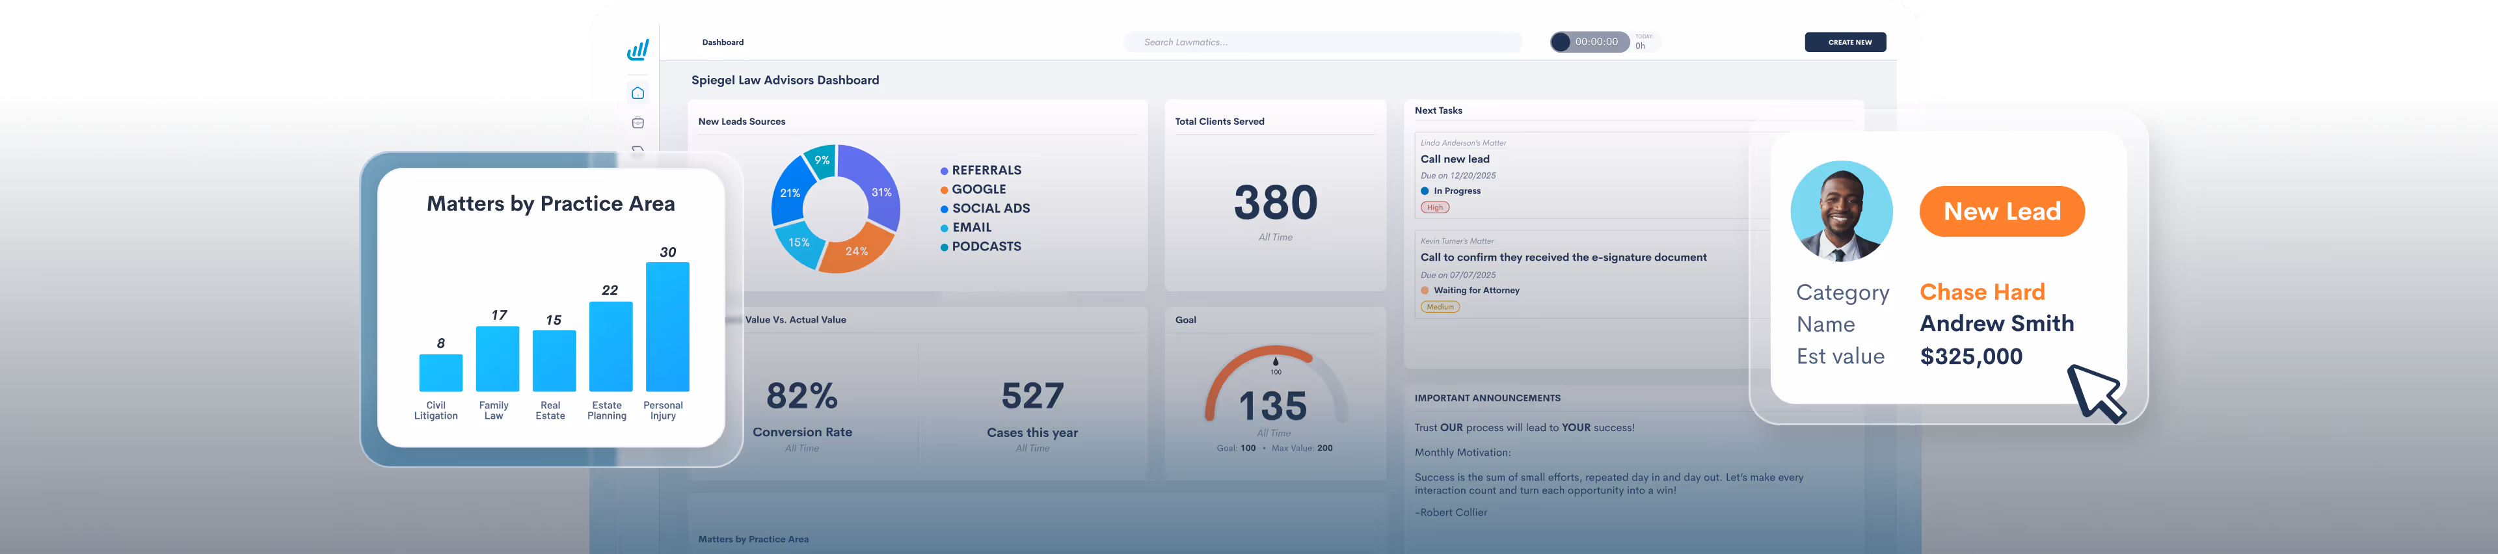The height and width of the screenshot is (554, 2498).
Task: Click the 527 Cases this year value
Action: pos(1032,396)
